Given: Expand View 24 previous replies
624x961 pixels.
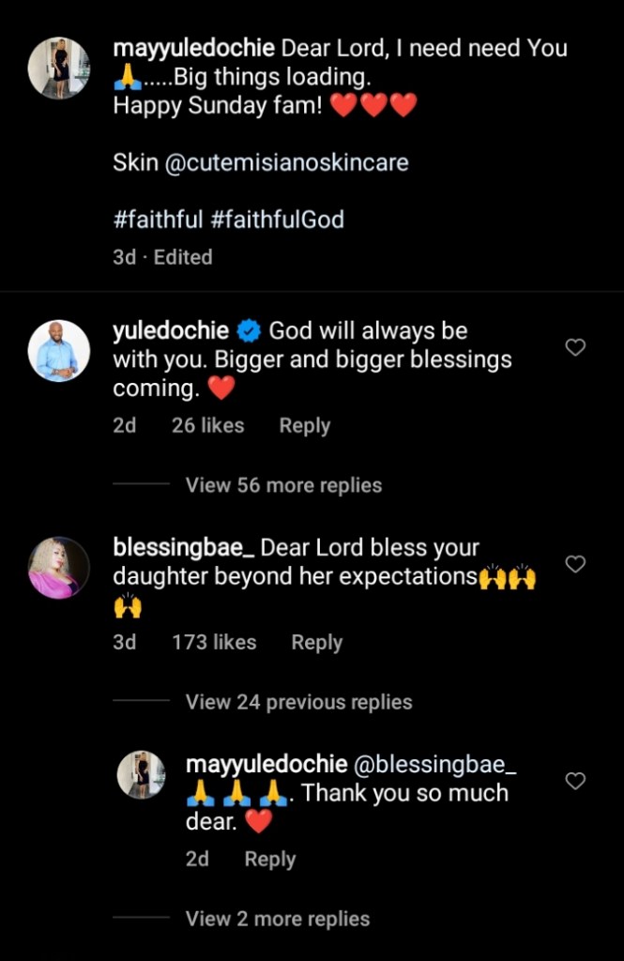Looking at the screenshot, I should pos(298,702).
